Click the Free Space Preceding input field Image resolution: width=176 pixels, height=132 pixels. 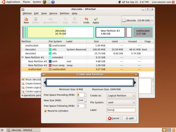pyautogui.click(x=81, y=95)
